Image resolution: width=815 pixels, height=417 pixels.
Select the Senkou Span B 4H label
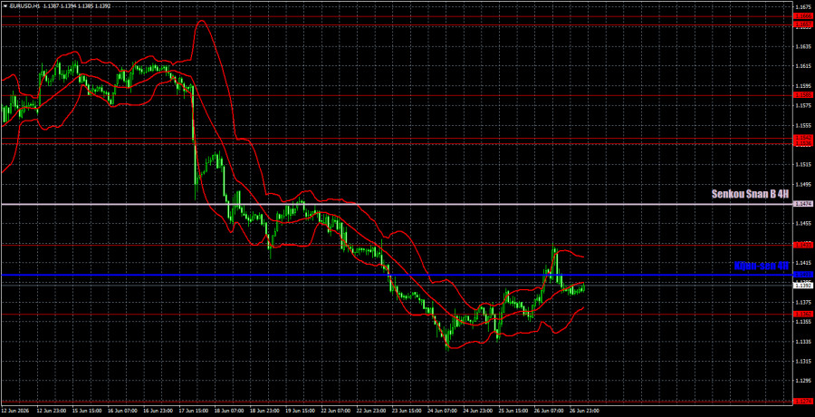coord(750,194)
